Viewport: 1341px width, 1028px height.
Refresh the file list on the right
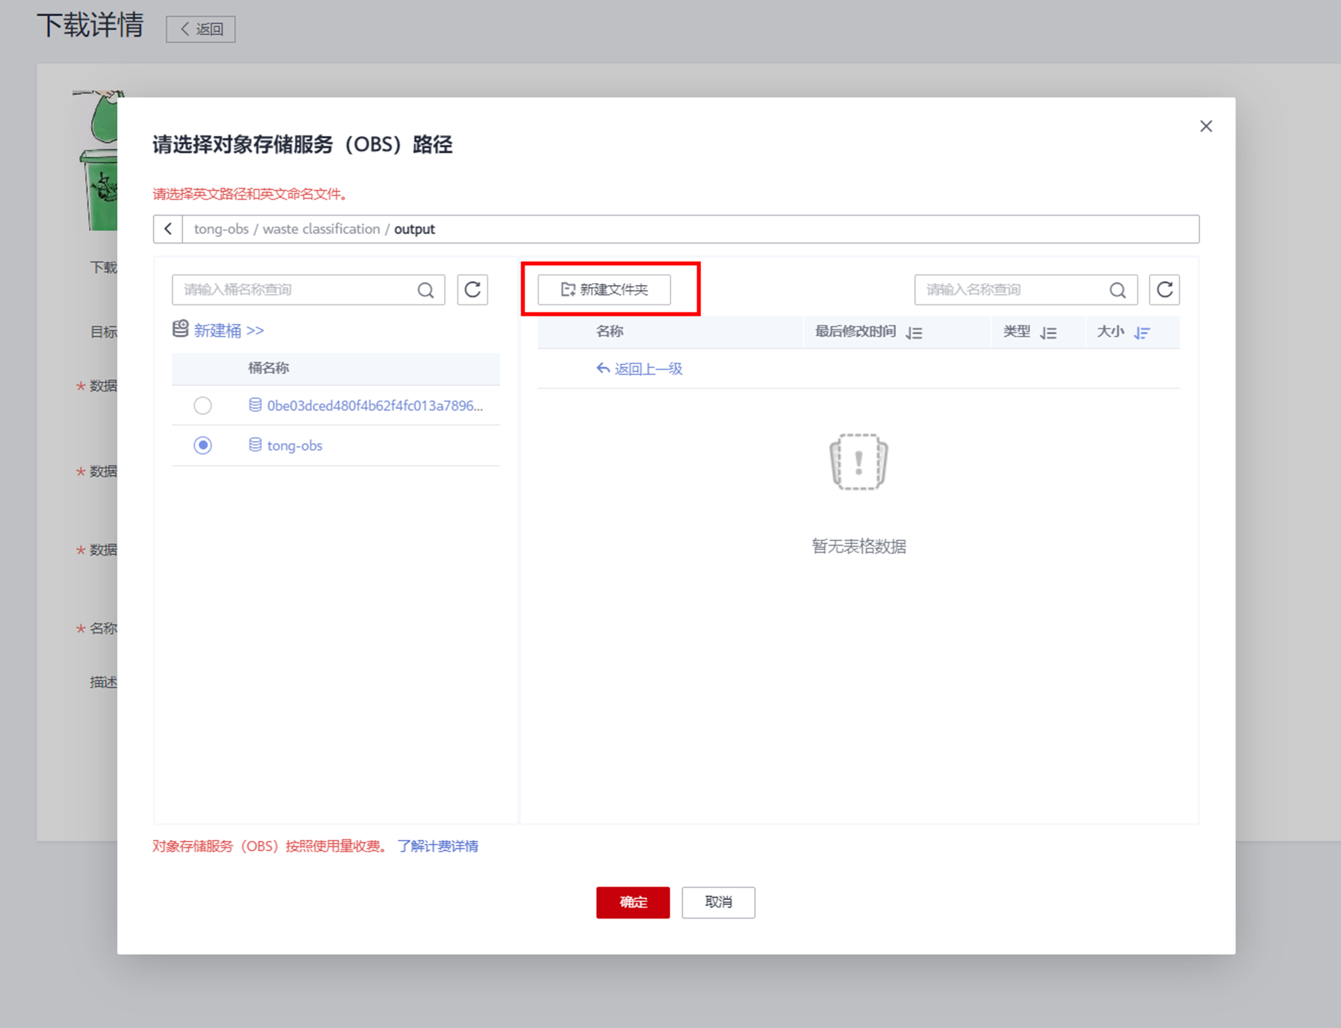1164,290
